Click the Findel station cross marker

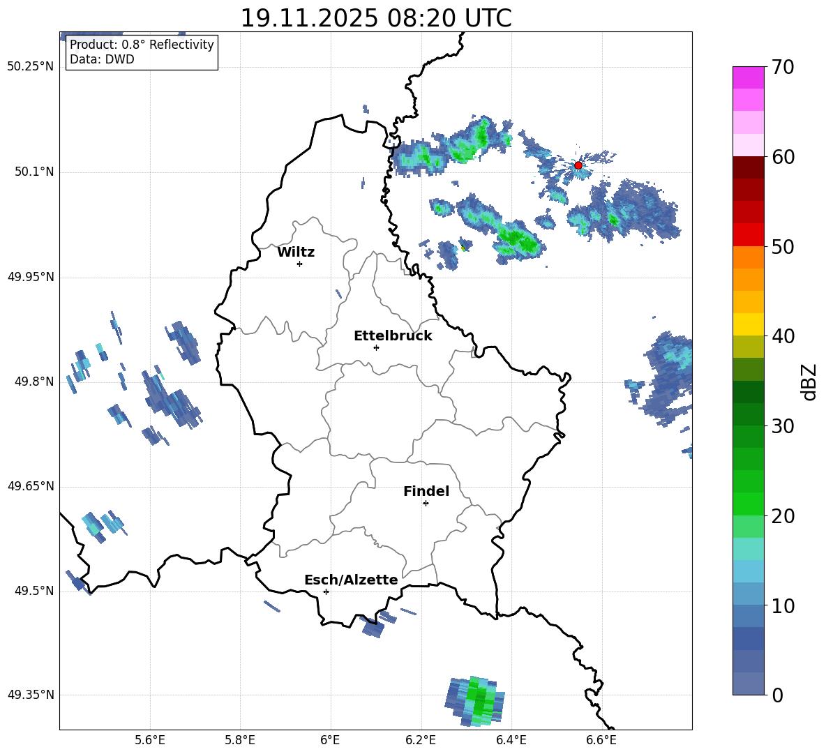pos(426,504)
